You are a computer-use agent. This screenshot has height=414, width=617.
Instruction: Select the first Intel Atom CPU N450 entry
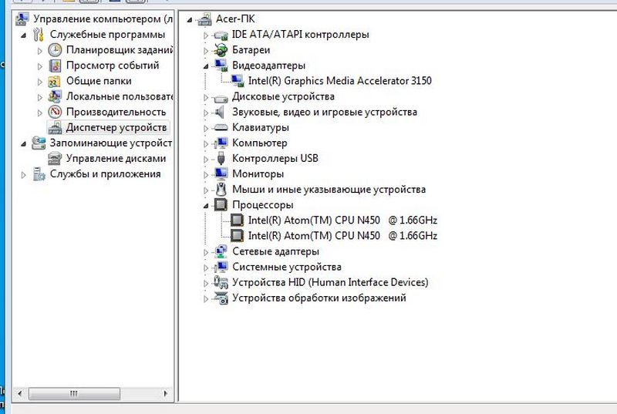coord(342,220)
